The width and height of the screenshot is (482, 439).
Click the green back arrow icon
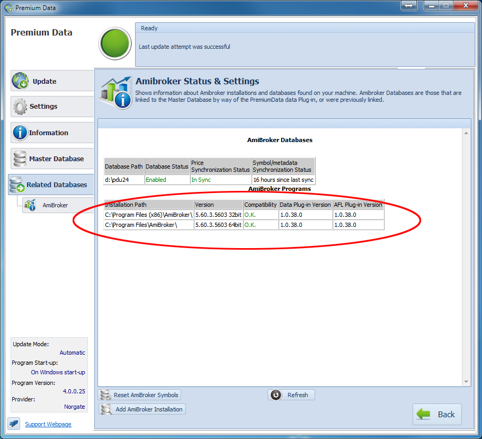click(423, 414)
